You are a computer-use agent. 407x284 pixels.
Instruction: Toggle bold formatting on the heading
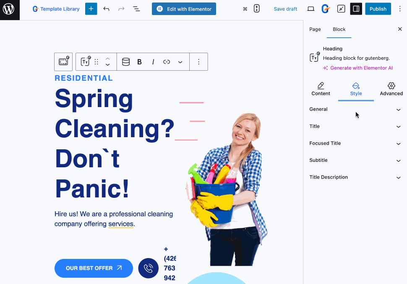[139, 61]
